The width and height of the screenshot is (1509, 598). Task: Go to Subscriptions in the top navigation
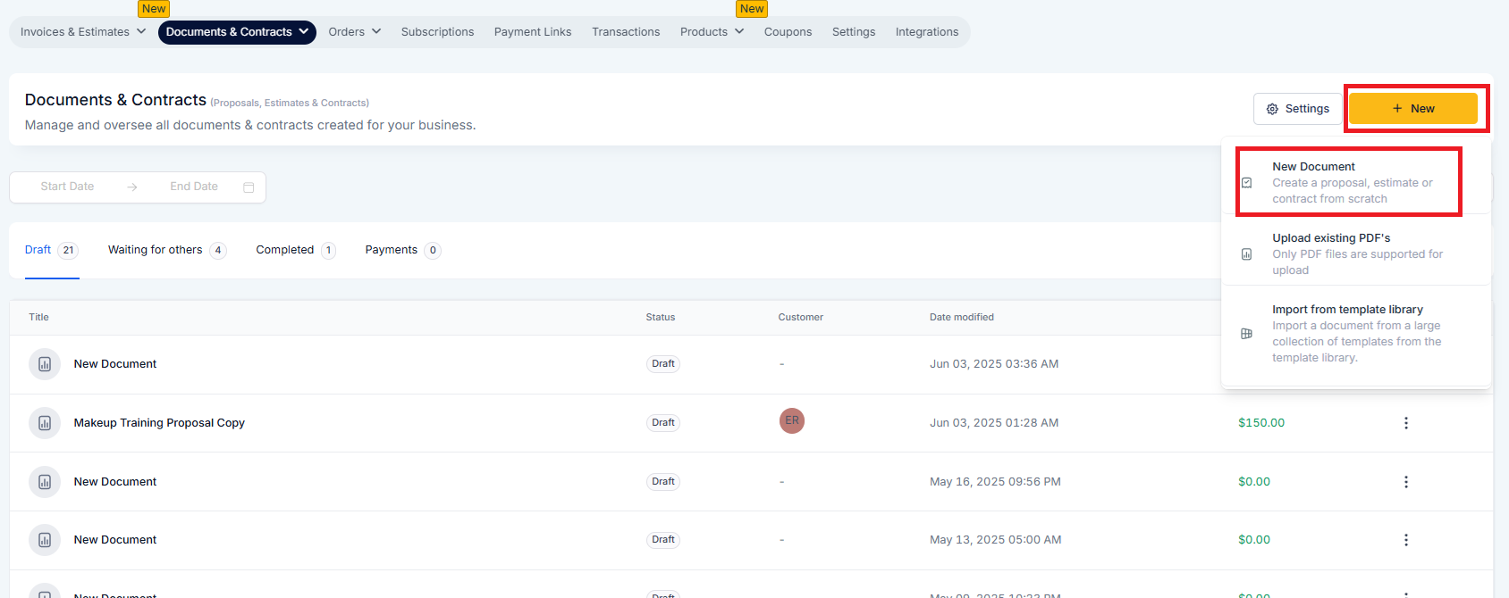(437, 32)
